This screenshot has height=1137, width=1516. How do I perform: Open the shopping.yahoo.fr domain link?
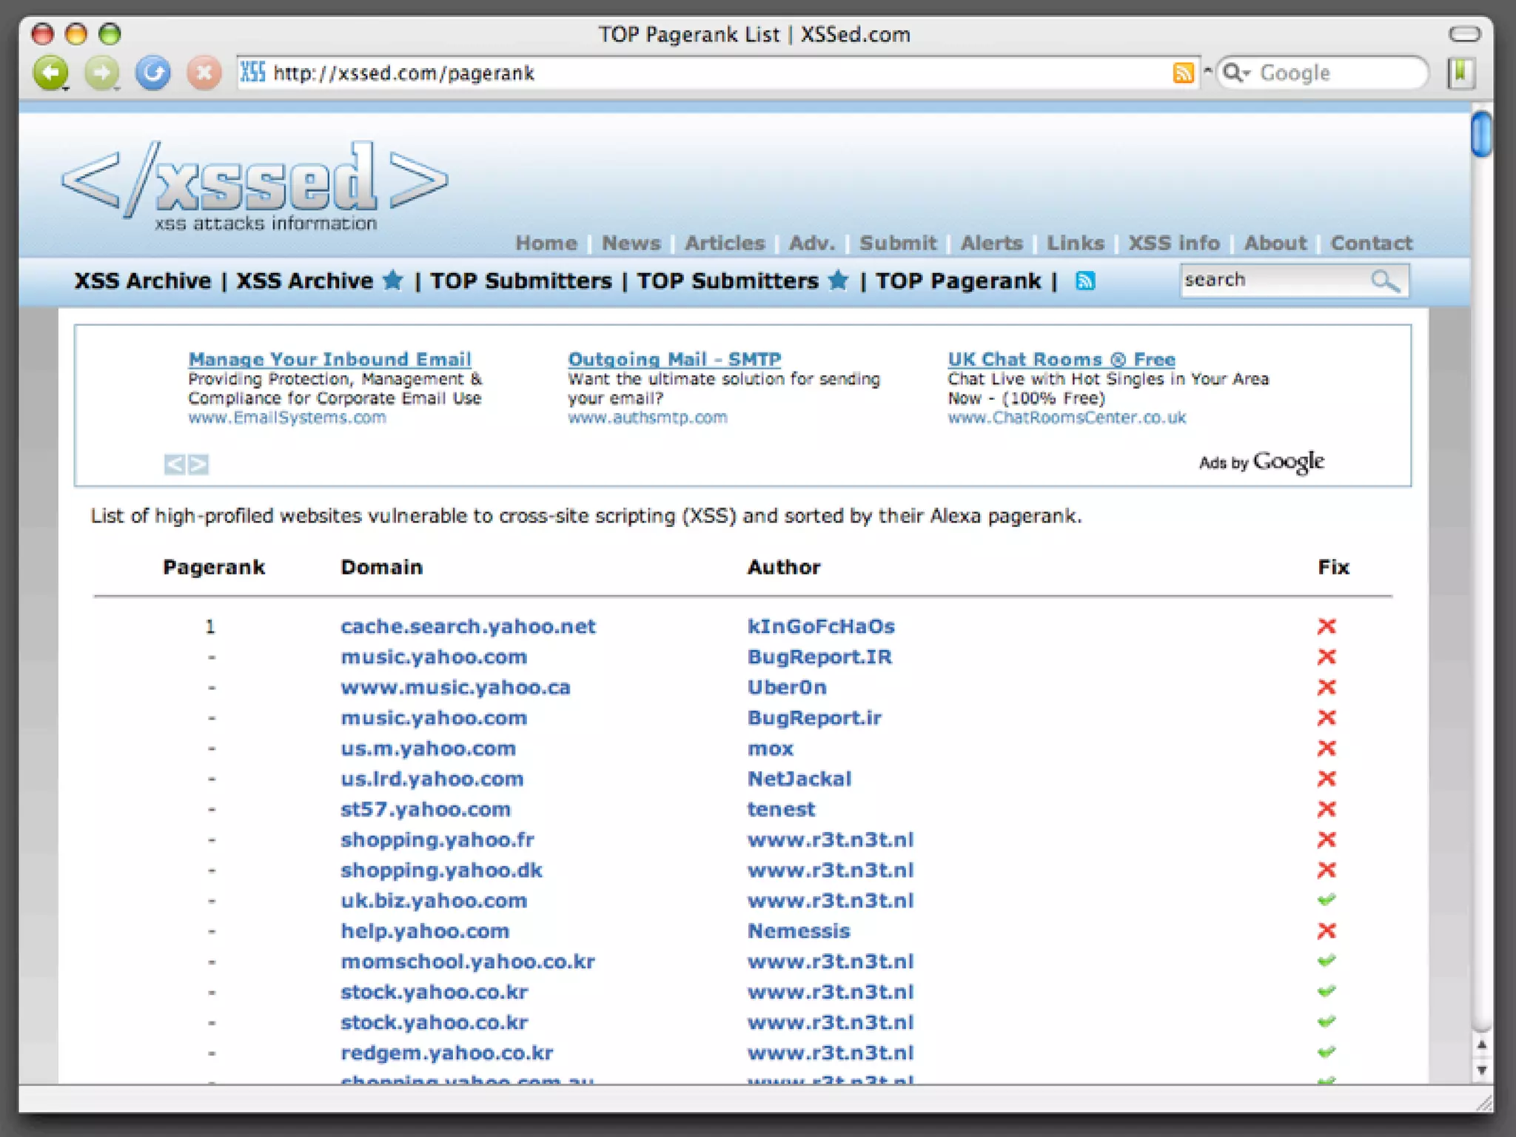(437, 839)
